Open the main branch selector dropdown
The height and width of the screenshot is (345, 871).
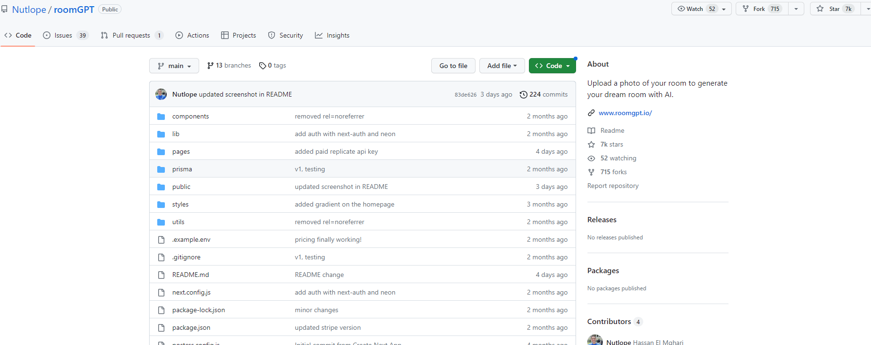174,66
